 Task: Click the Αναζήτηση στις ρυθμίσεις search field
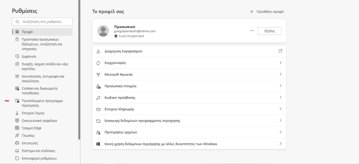pos(42,22)
